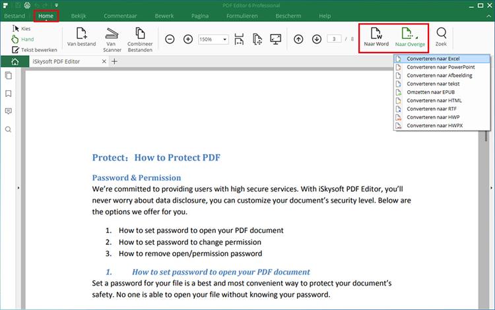Click heading "Password & Permission"
495x310 pixels.
137,178
